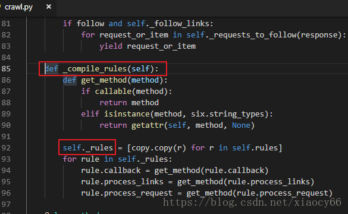Click '_compile_rules' function name

95,69
